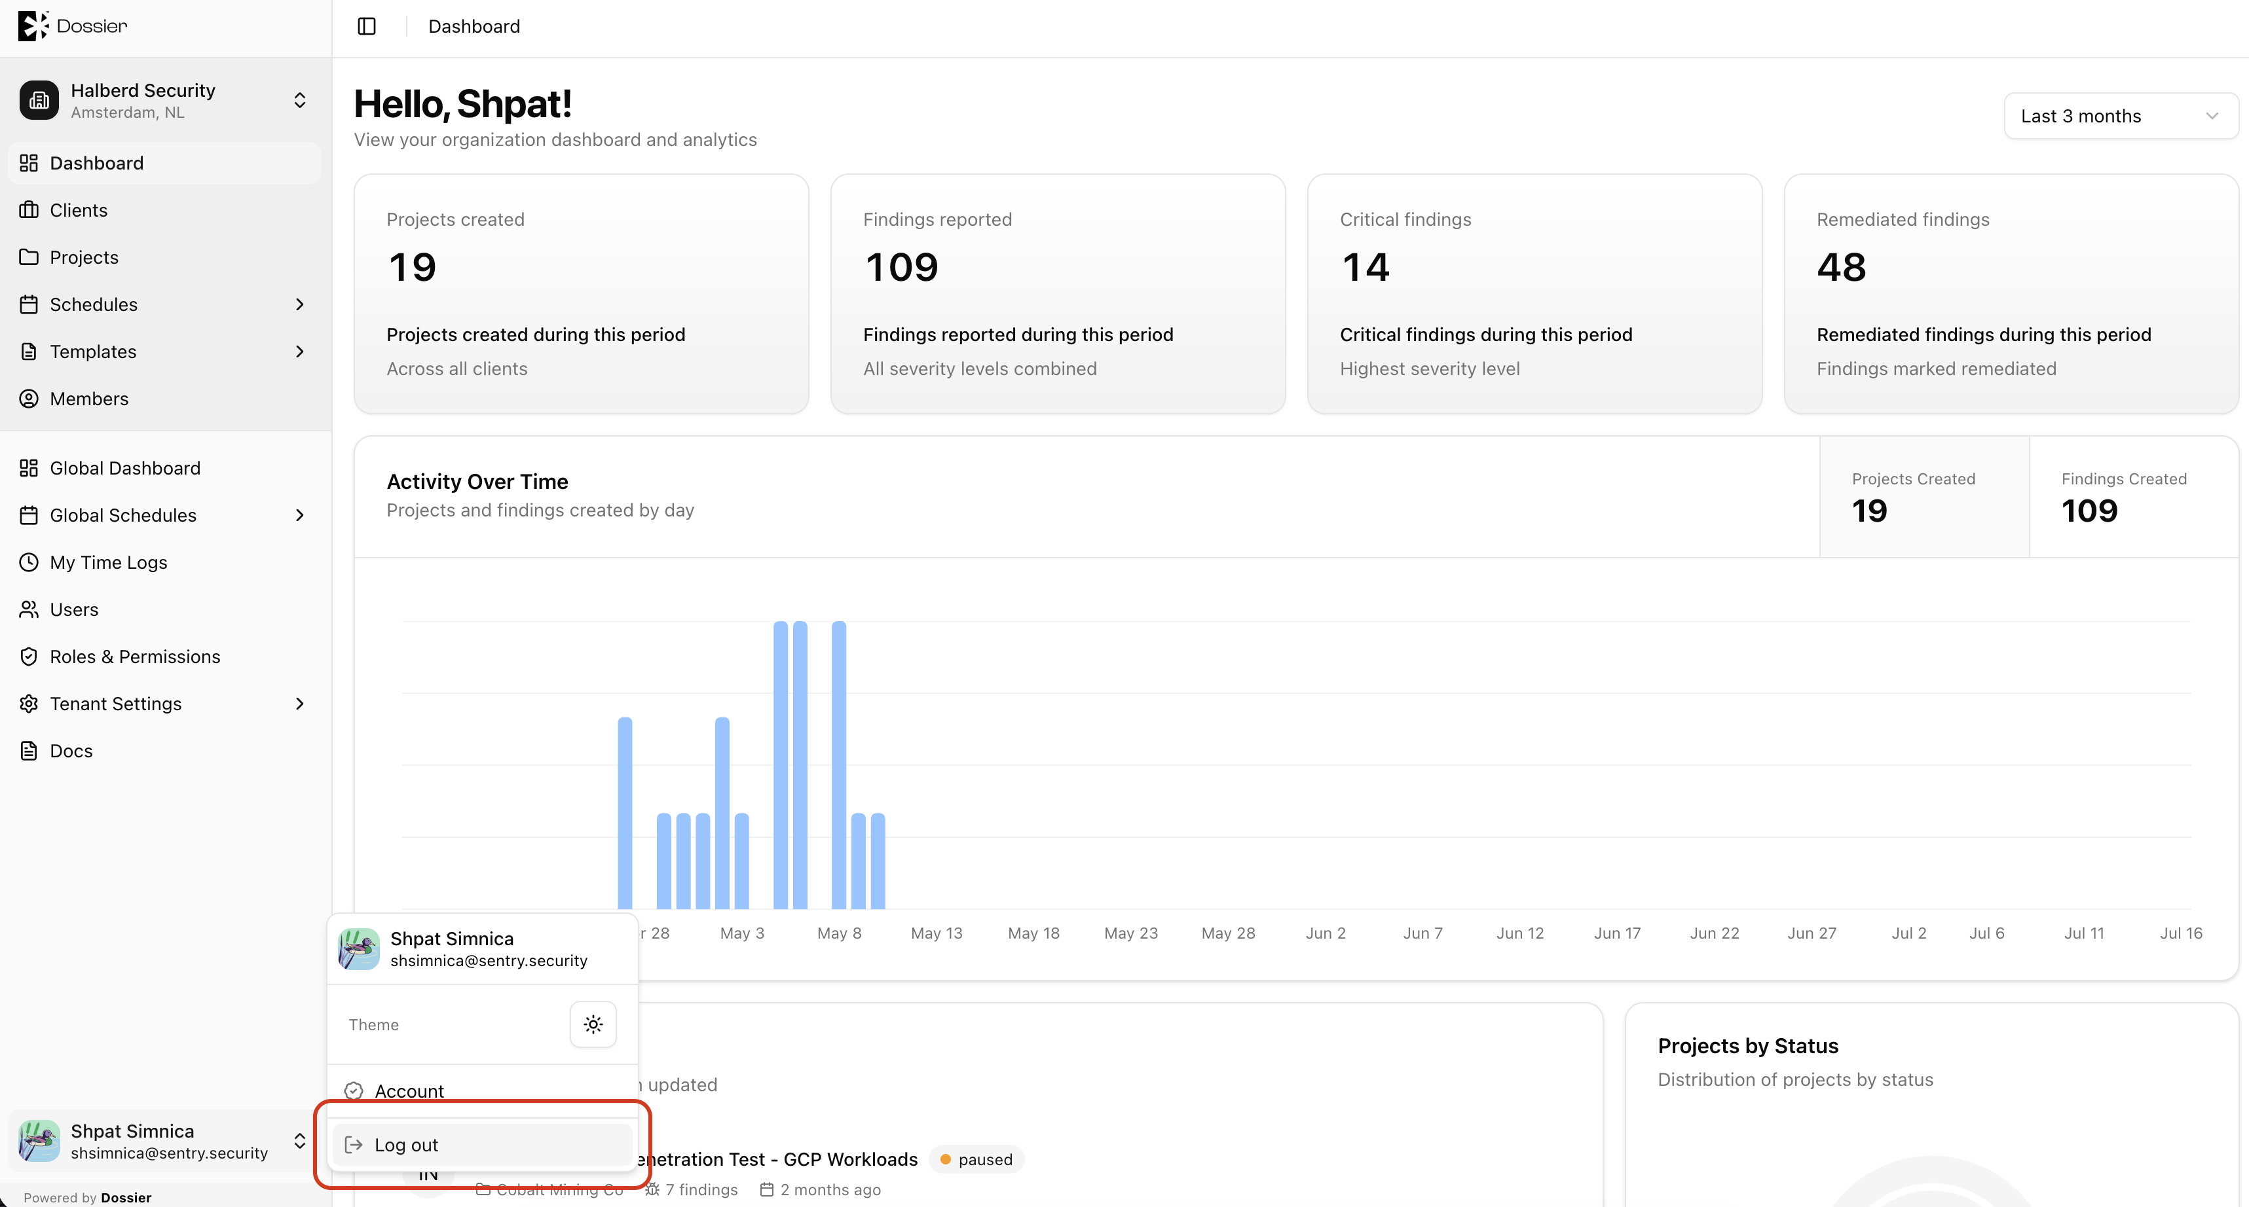
Task: Expand the Tenant Settings chevron
Action: point(299,704)
